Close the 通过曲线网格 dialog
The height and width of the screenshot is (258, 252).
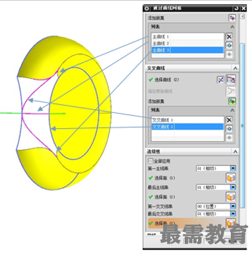pos(244,8)
